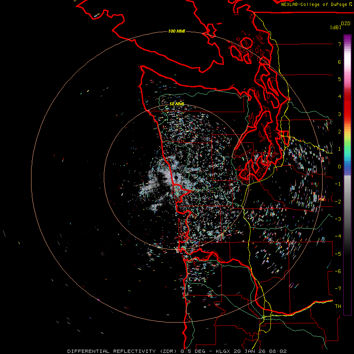Click the -3 value on the scale

click(x=338, y=219)
